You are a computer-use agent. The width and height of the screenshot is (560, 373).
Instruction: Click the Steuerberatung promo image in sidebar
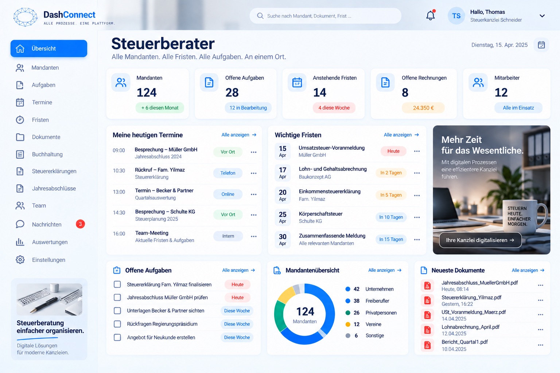click(50, 299)
